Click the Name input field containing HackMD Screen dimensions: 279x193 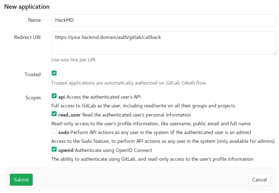[164, 20]
